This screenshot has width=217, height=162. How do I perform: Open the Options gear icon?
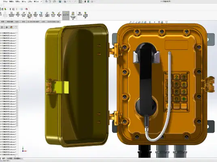pyautogui.click(x=92, y=1)
